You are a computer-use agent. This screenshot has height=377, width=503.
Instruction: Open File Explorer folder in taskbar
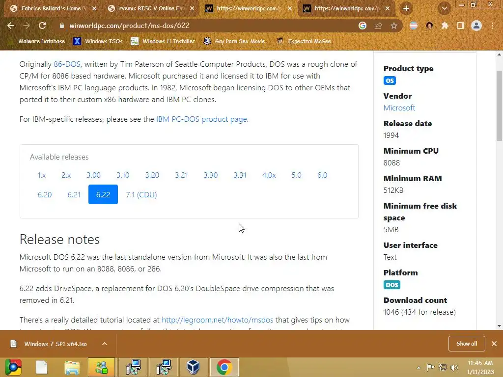[x=72, y=367]
